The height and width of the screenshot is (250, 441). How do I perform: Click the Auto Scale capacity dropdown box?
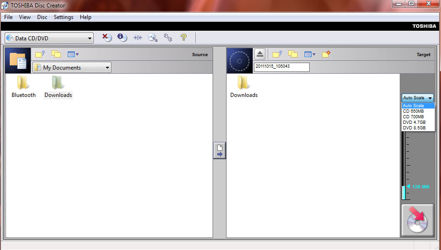(418, 98)
